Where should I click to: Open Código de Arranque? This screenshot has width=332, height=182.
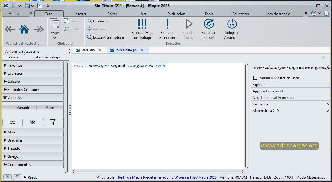232,29
